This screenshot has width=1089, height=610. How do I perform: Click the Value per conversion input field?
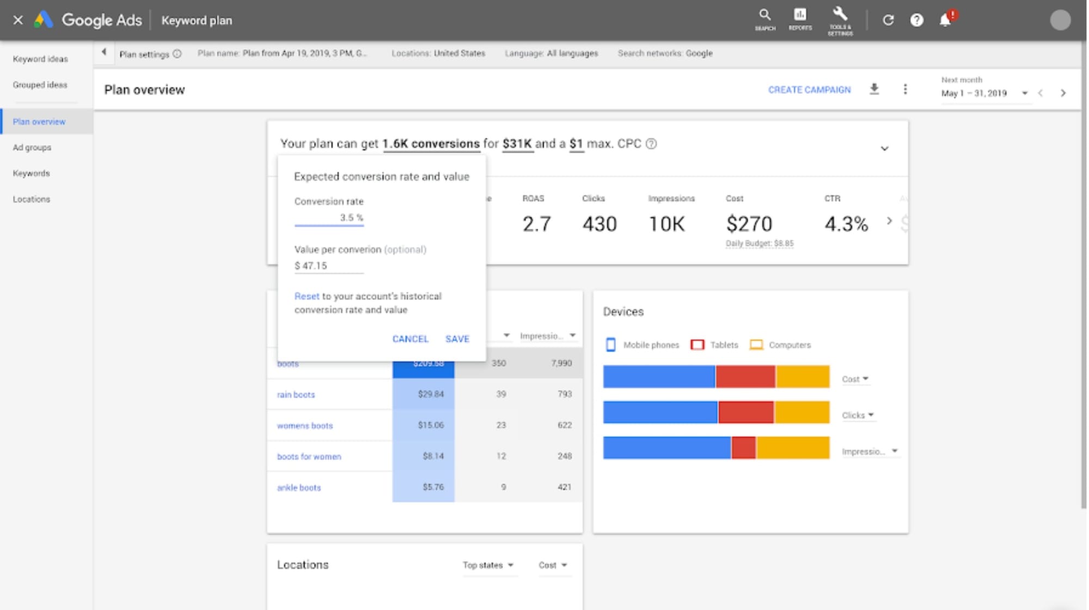click(329, 266)
